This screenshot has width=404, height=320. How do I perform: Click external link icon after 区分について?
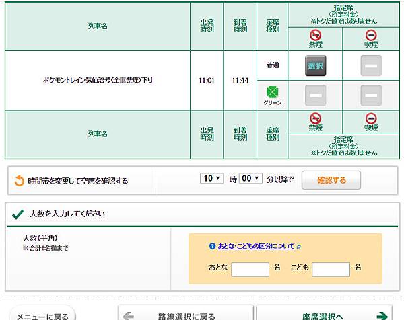click(298, 247)
